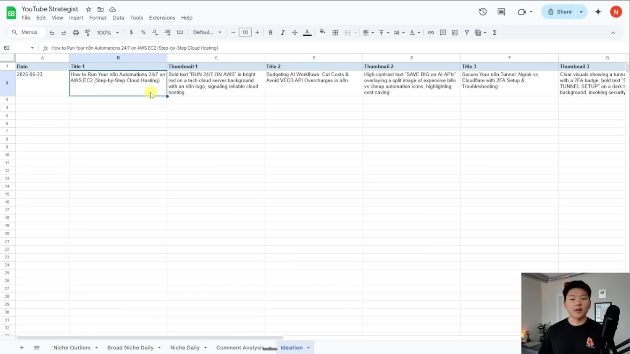Screen dimensions: 630x354
Task: Click the Merge cells icon
Action: (x=348, y=33)
